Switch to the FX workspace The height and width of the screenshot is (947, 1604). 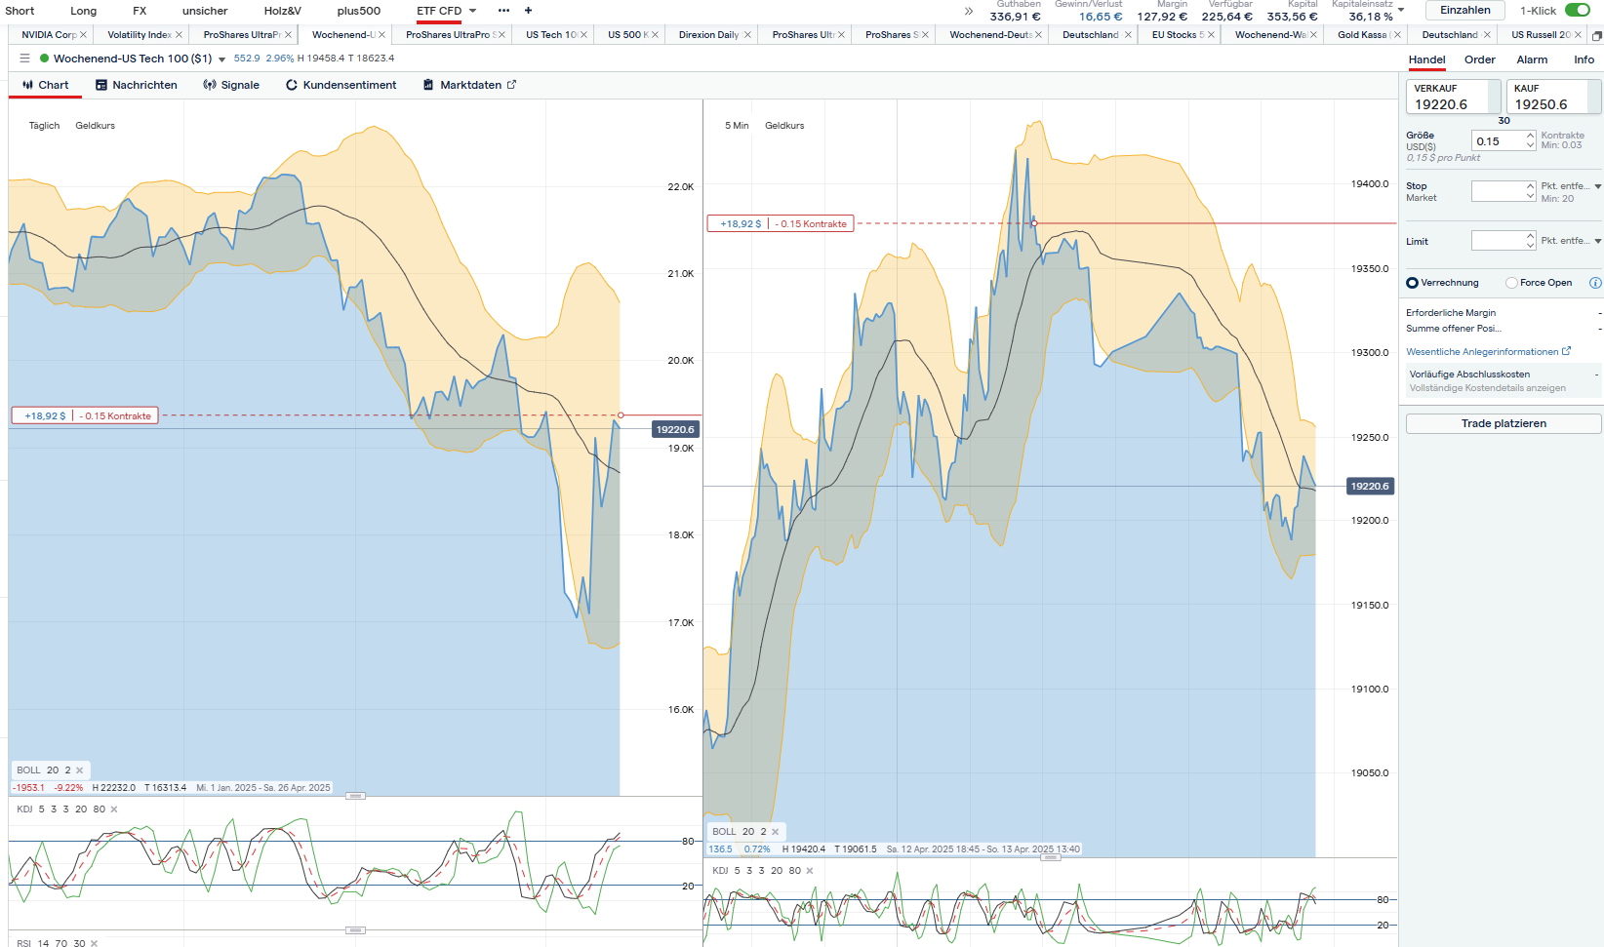pyautogui.click(x=140, y=11)
